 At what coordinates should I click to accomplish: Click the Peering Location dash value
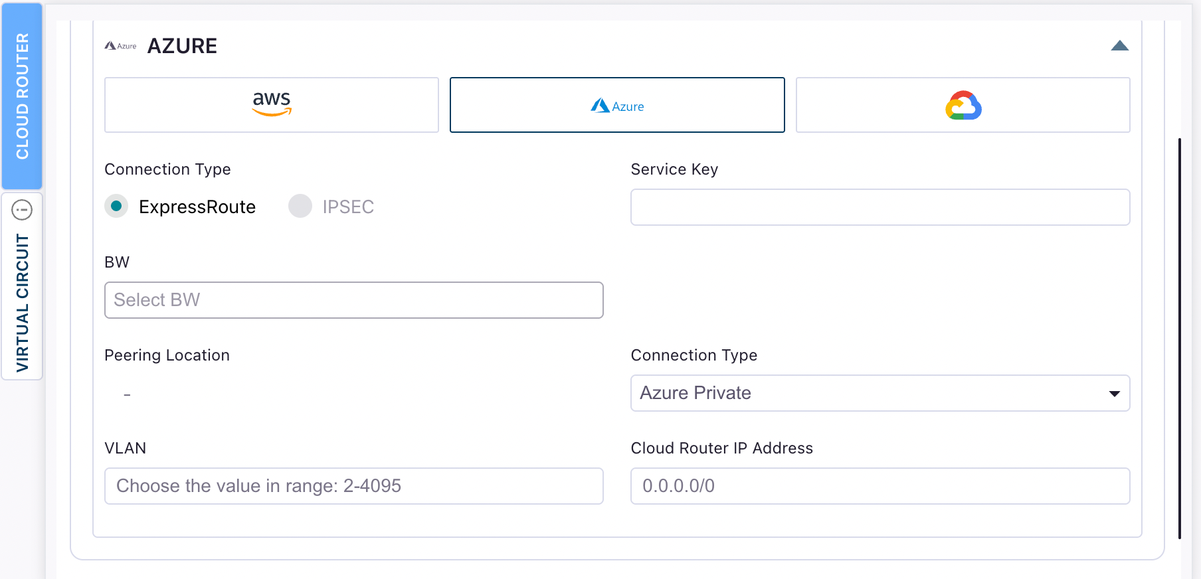click(x=127, y=395)
